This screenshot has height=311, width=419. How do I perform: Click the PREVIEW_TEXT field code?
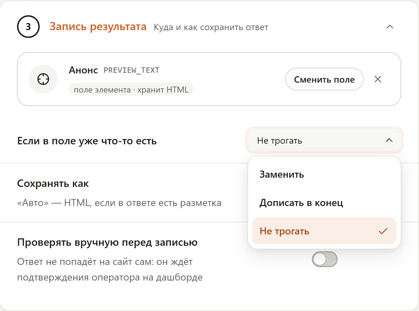tap(132, 70)
